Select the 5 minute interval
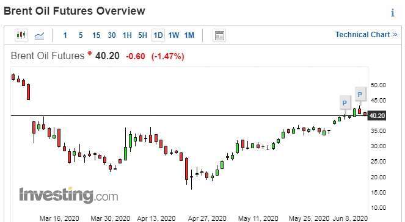 pos(81,35)
